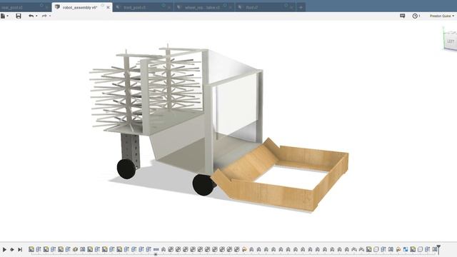Select the rear black wheel on model
457x257 pixels.
pos(126,169)
